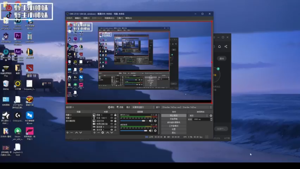Open Edit (编辑) menu in OBS
Image resolution: width=300 pixels, height=169 pixels.
click(78, 18)
